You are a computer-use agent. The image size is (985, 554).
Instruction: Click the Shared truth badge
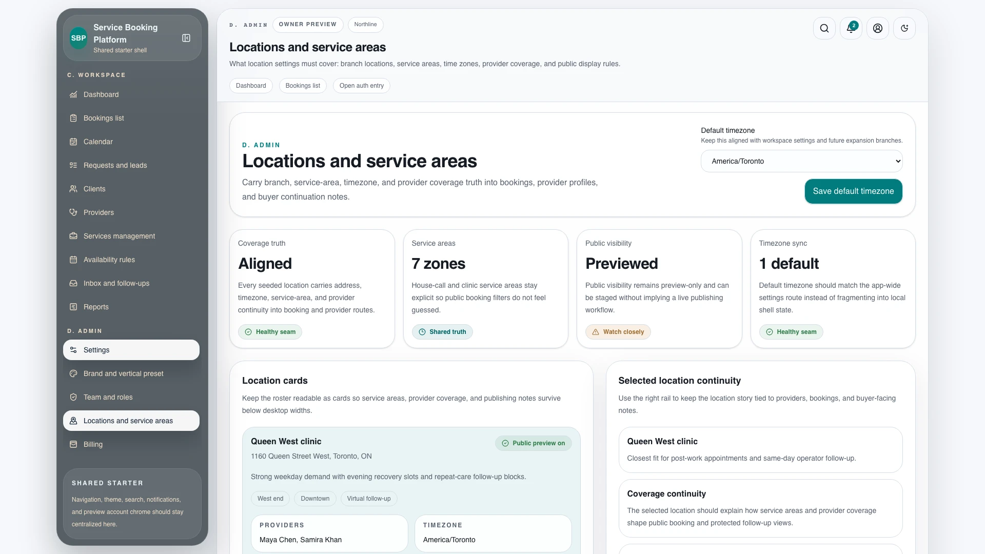coord(442,332)
